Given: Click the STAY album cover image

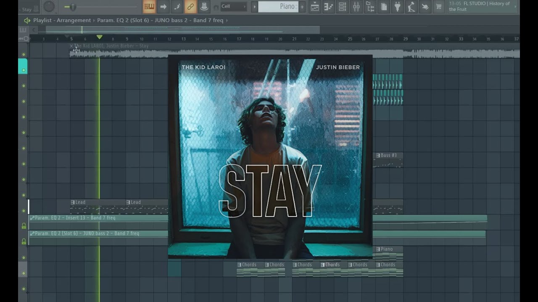Looking at the screenshot, I should click(x=270, y=156).
